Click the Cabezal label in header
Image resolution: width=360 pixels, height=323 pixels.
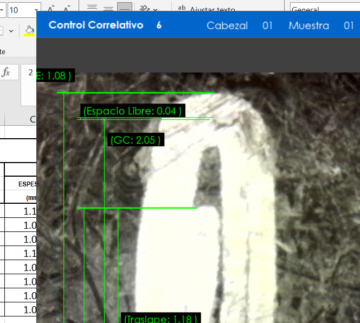227,25
